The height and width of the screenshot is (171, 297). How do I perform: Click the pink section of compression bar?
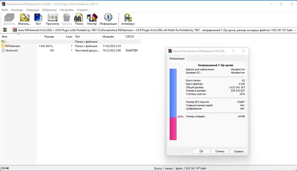coord(173,129)
